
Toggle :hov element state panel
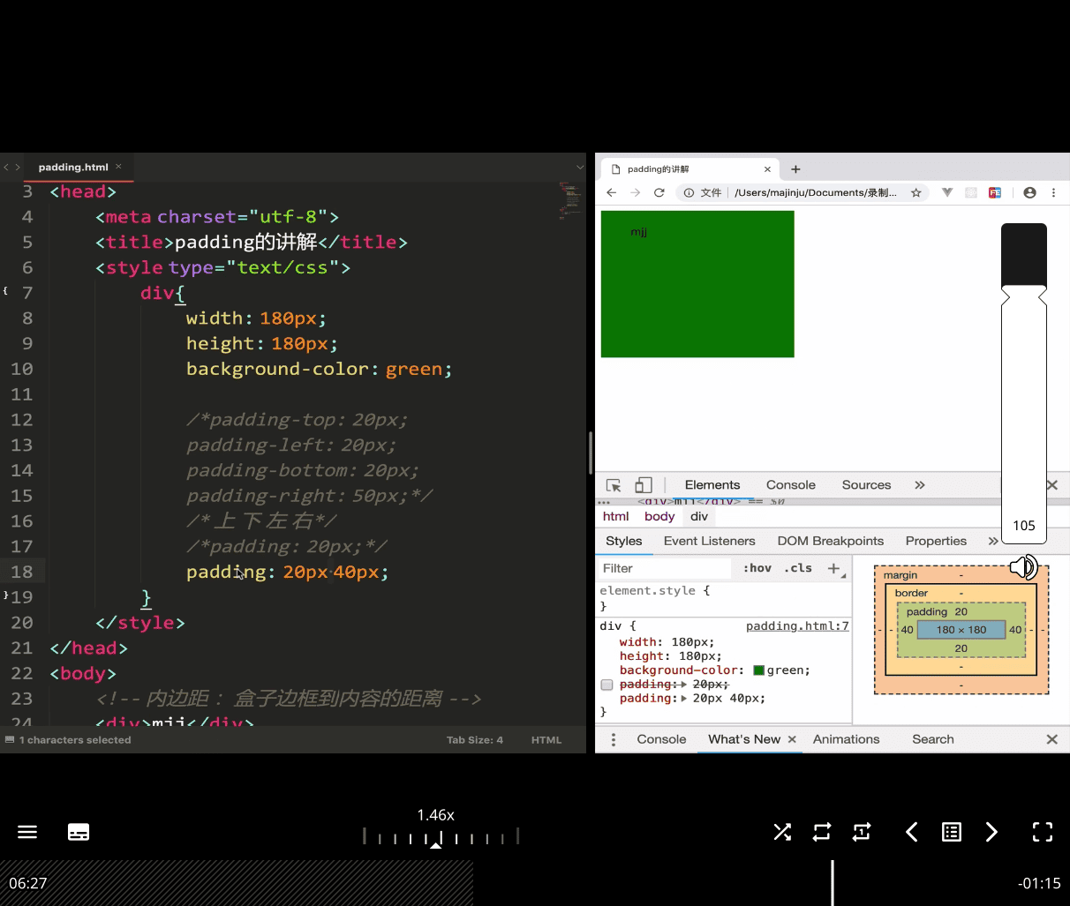[757, 568]
